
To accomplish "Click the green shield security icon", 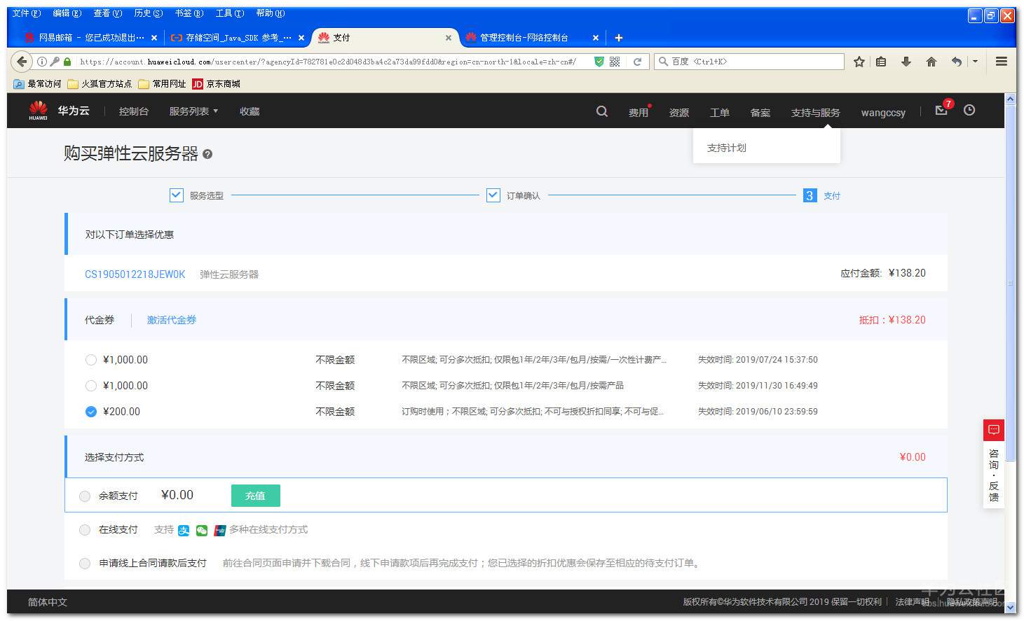I will (599, 62).
